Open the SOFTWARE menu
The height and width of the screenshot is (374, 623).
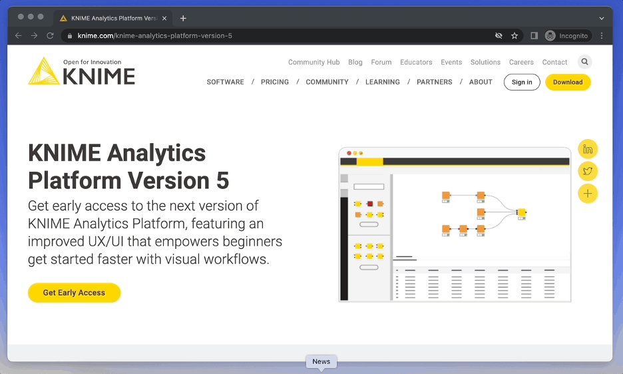pos(225,82)
